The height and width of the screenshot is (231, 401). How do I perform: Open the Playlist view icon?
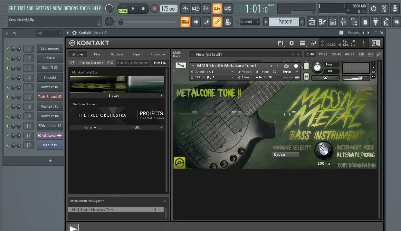pyautogui.click(x=312, y=22)
